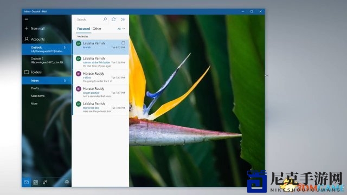347x195 pixels.
Task: Open Horace Ruddy t-shirts email
Action: click(x=100, y=77)
